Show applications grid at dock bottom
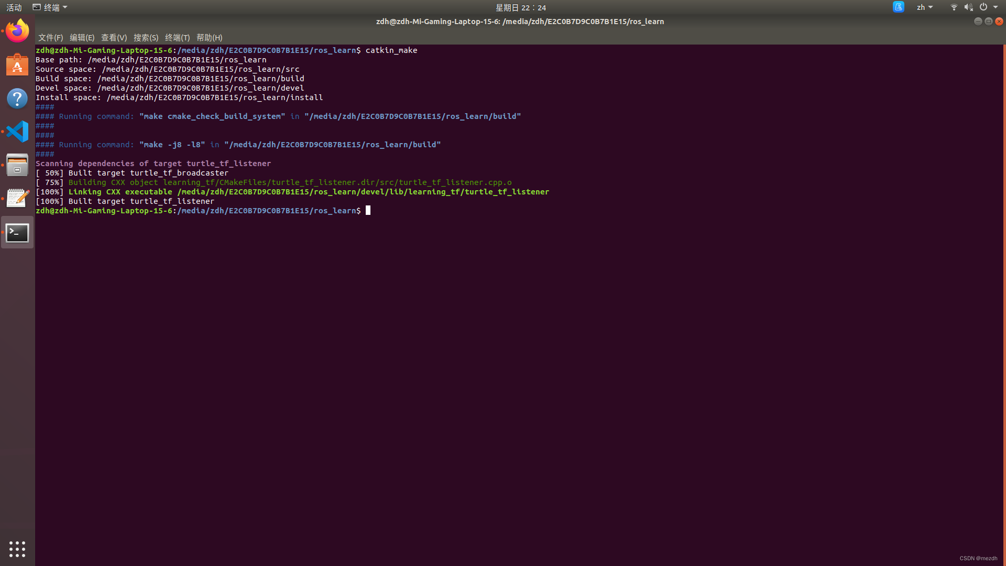The image size is (1006, 566). (17, 549)
